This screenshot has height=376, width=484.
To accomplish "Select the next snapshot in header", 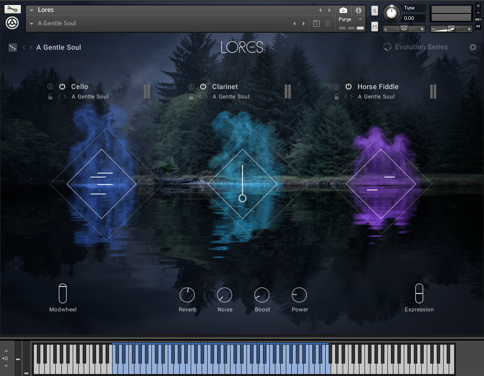I will [304, 23].
